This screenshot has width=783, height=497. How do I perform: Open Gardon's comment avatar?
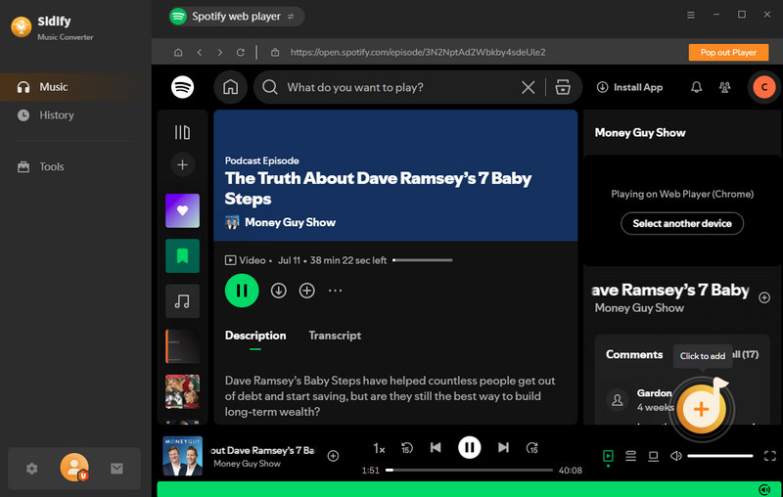tap(618, 400)
